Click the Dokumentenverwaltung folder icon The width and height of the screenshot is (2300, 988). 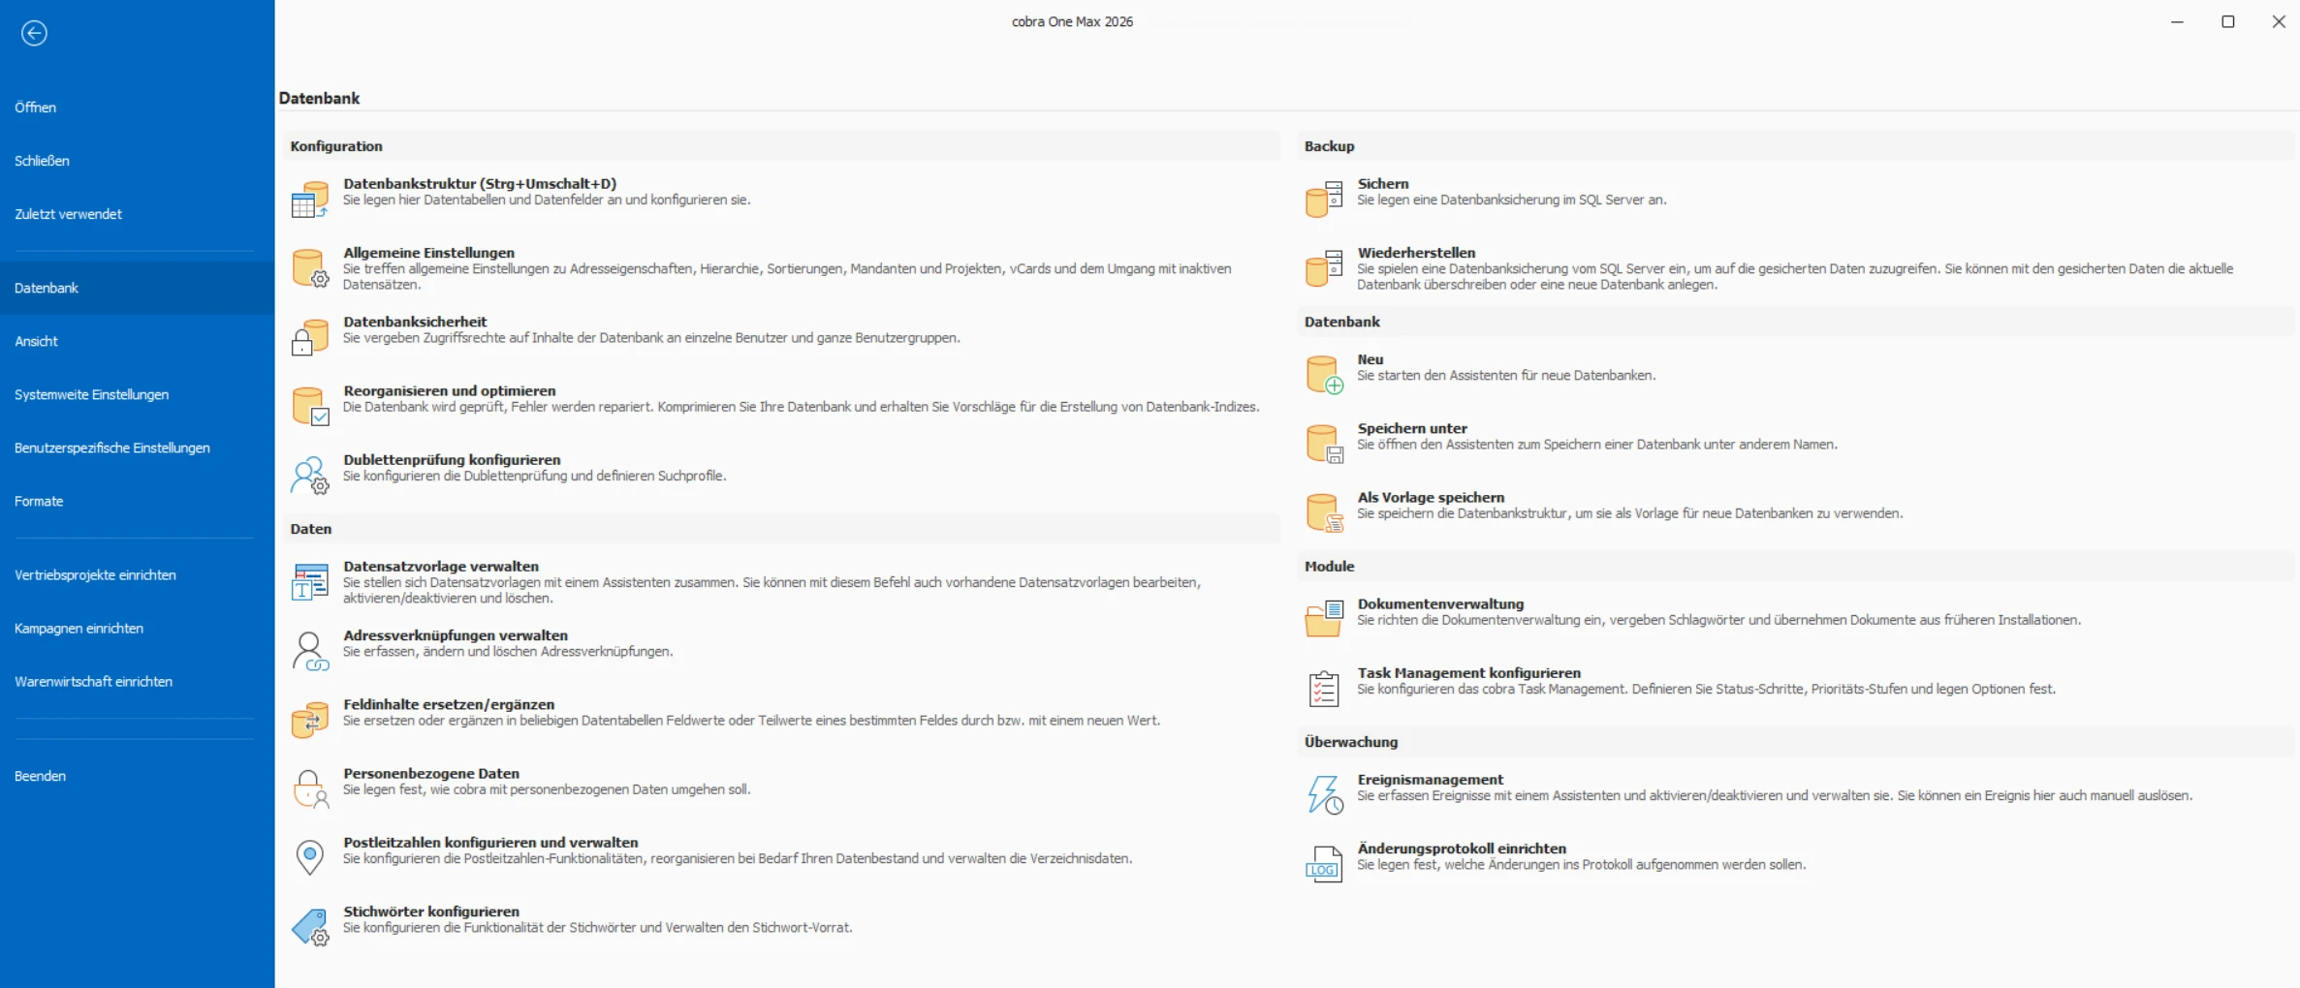click(x=1324, y=619)
